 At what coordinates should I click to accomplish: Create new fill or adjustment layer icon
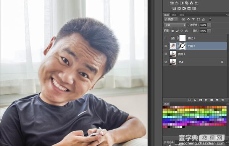[x=206, y=100]
